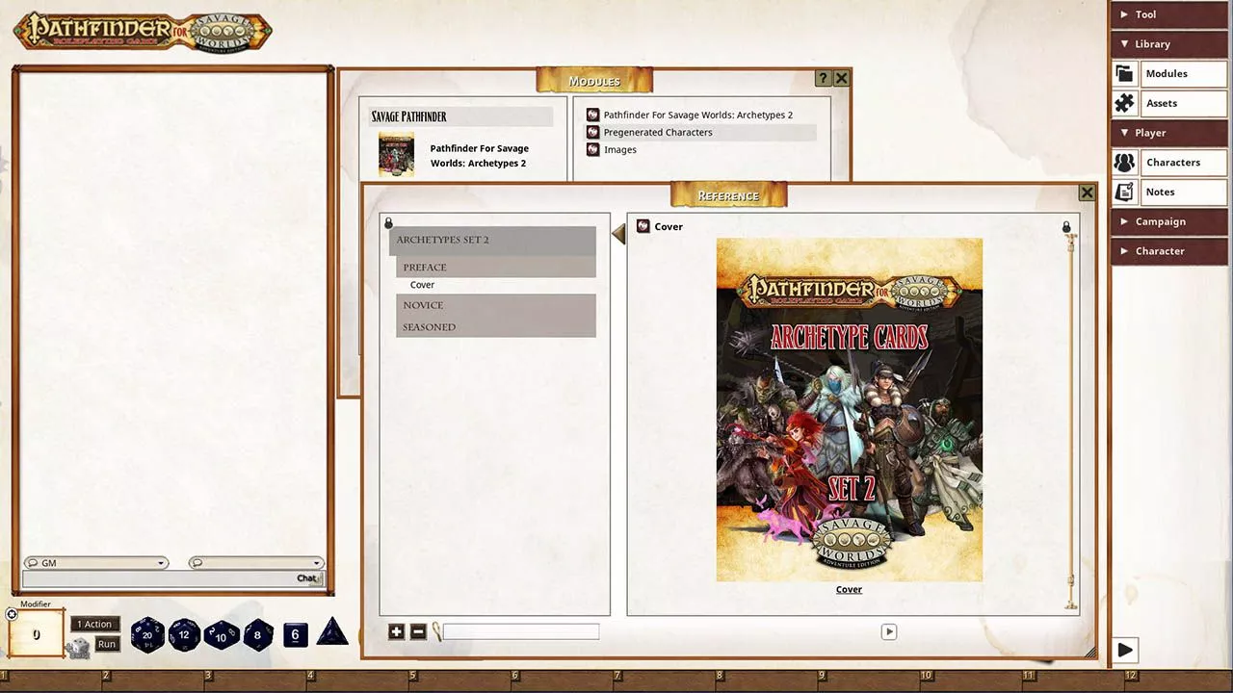Go to next page in Reference

(889, 631)
